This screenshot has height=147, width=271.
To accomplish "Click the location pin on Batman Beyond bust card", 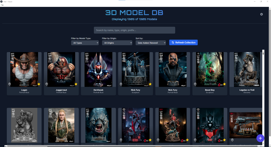I will click(x=195, y=140).
